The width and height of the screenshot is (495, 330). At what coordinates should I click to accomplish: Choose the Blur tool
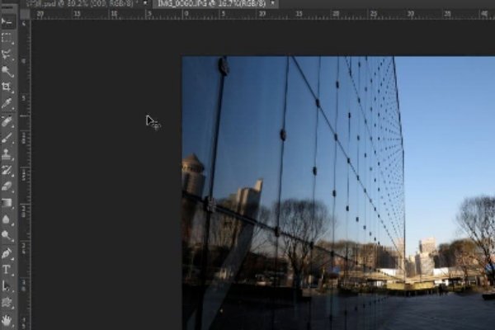pyautogui.click(x=7, y=220)
